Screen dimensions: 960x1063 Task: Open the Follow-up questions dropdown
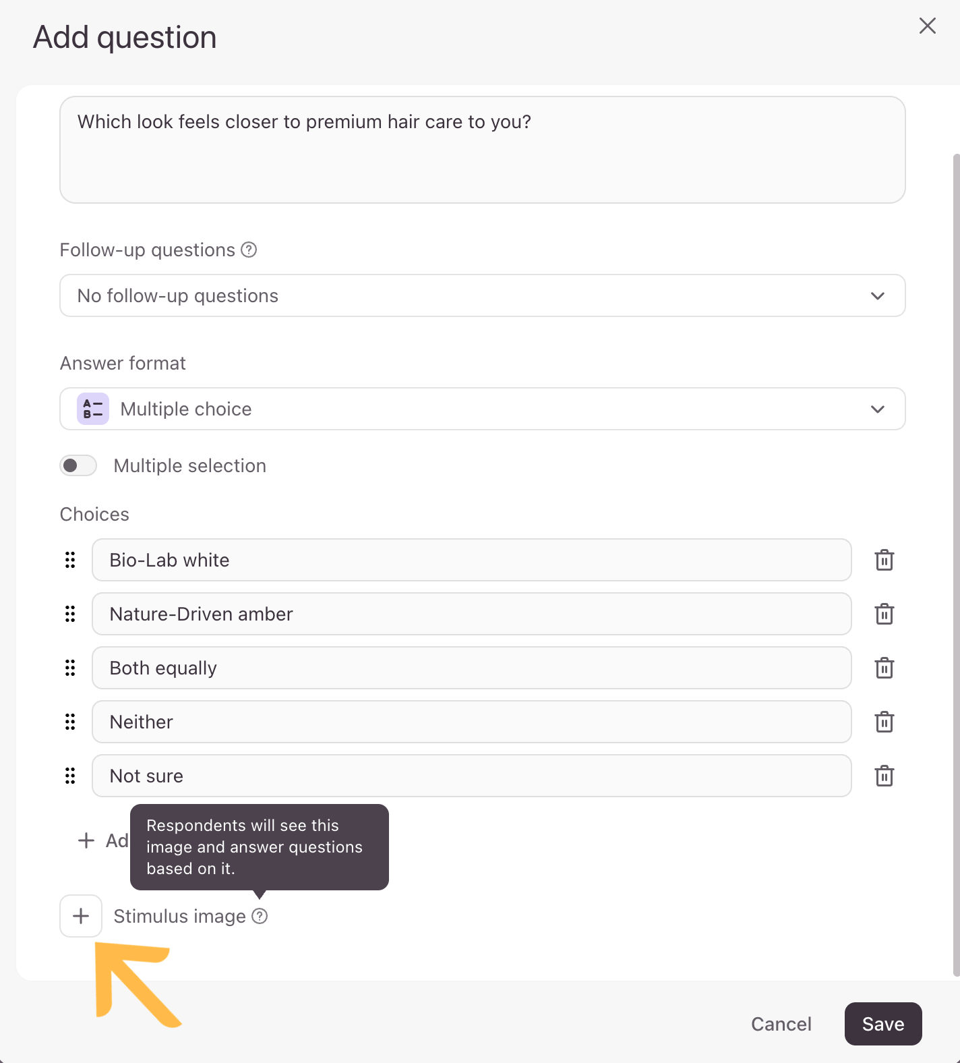click(483, 295)
